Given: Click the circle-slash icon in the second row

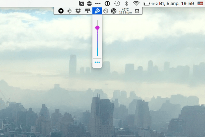Looking at the screenshot, I should (106, 11).
